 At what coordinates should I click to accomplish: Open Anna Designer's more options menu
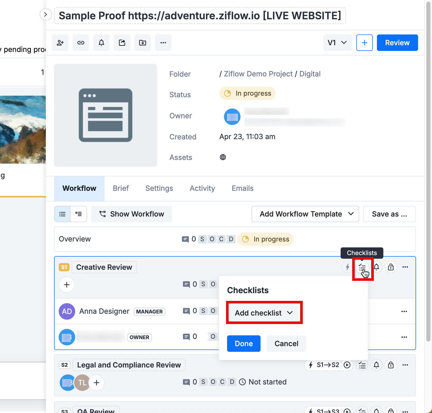pos(404,311)
